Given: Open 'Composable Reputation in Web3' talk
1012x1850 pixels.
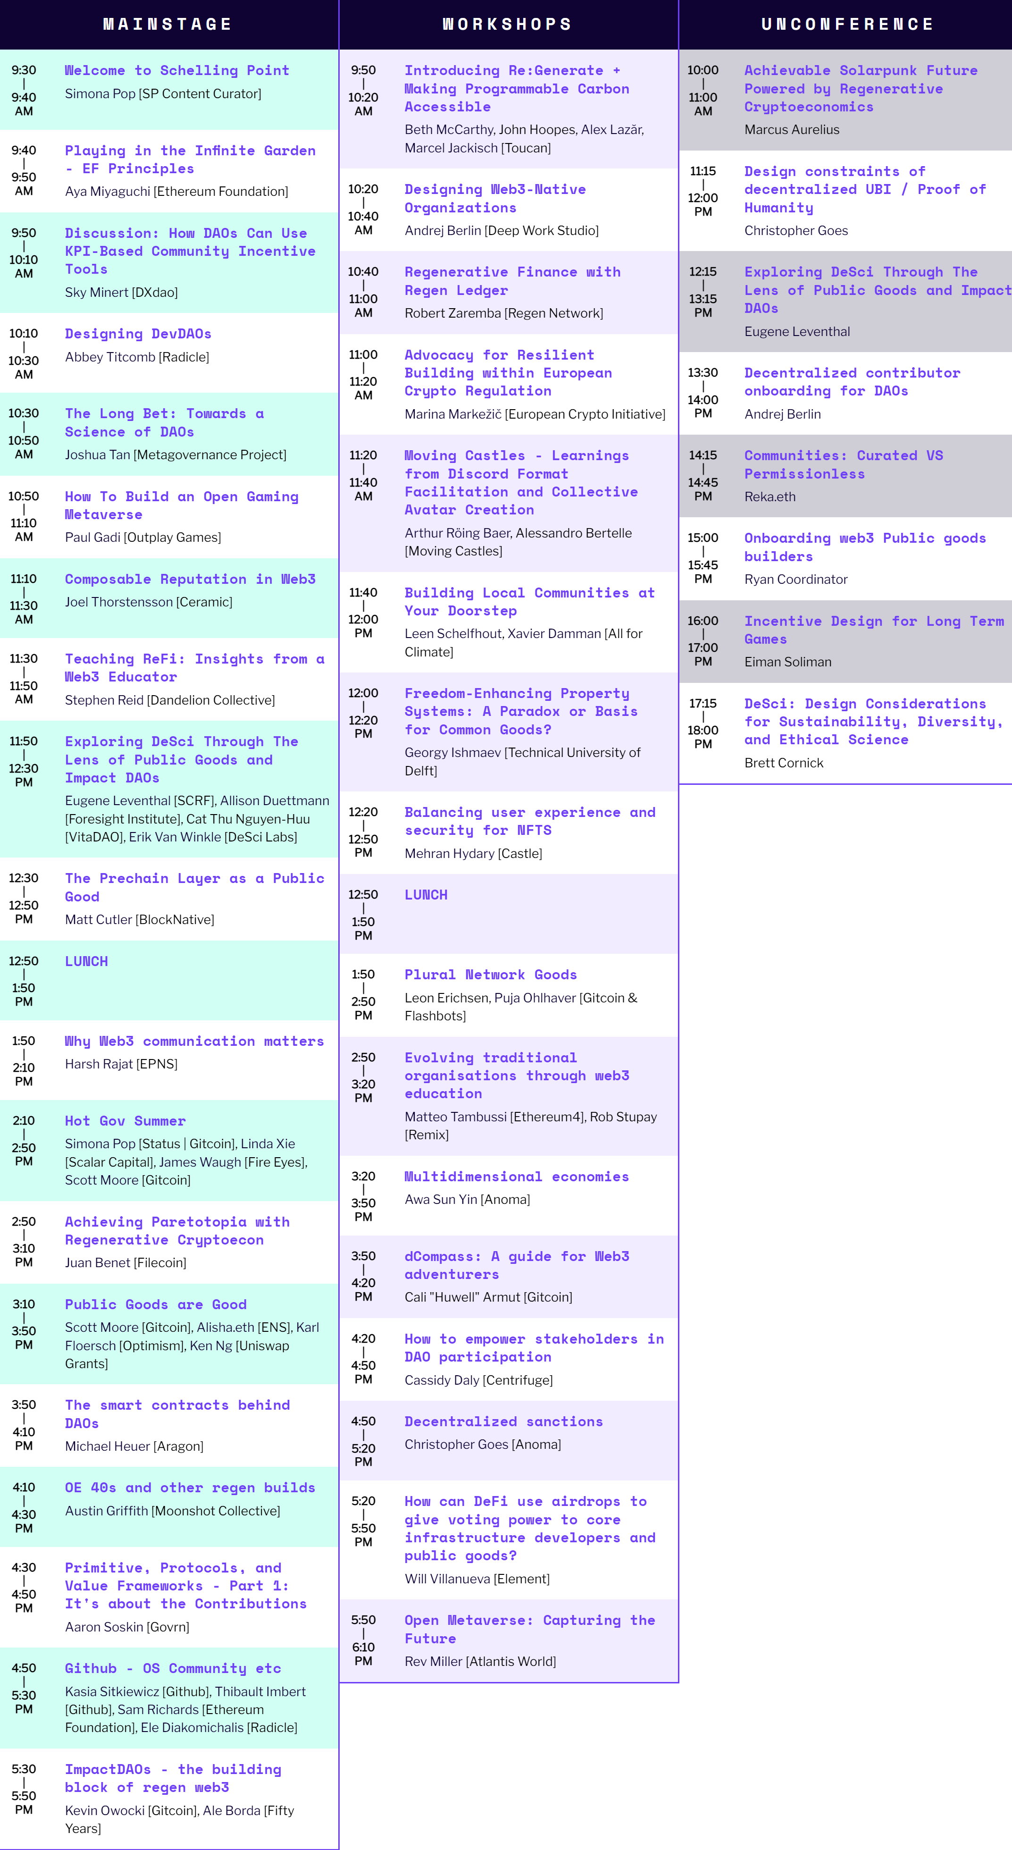Looking at the screenshot, I should click(190, 579).
